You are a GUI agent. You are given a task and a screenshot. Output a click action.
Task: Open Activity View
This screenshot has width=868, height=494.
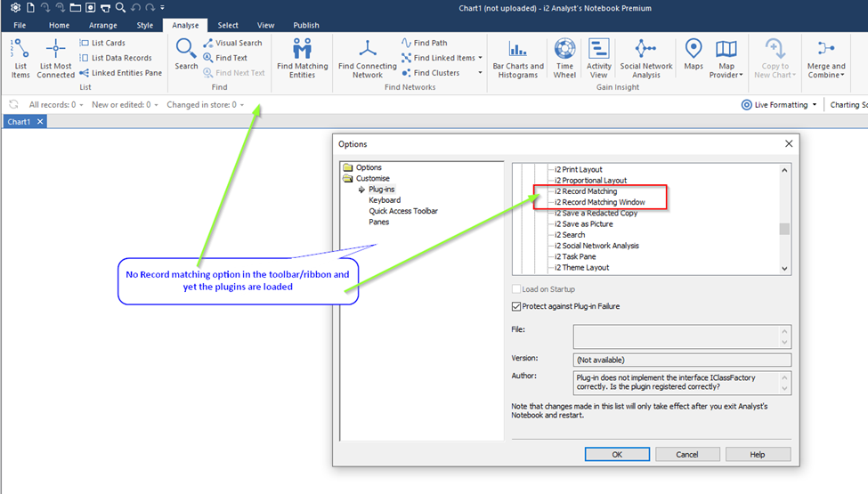[598, 58]
